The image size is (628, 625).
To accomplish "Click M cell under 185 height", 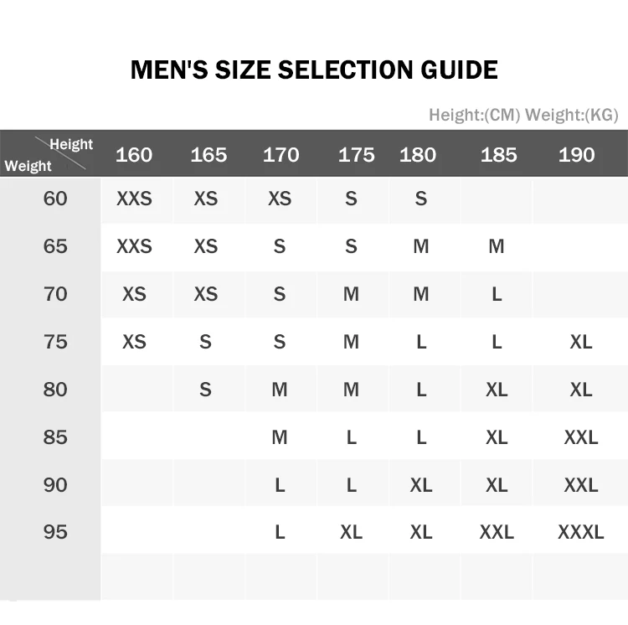I will pos(497,246).
